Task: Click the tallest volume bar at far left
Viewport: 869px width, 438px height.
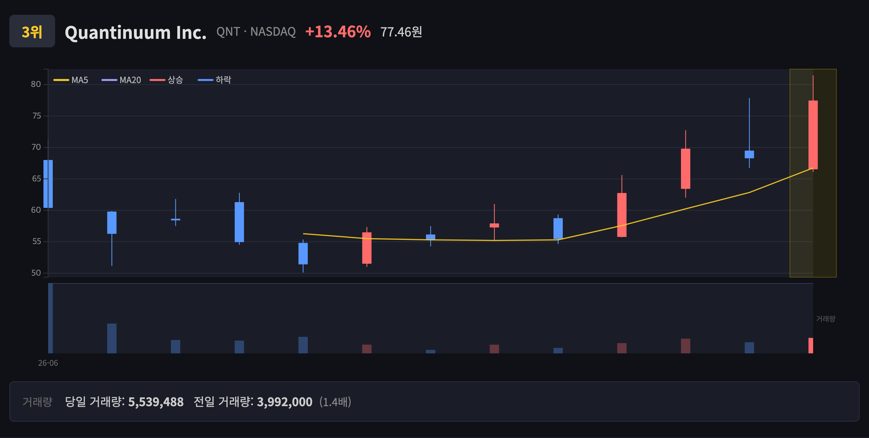Action: coord(50,318)
